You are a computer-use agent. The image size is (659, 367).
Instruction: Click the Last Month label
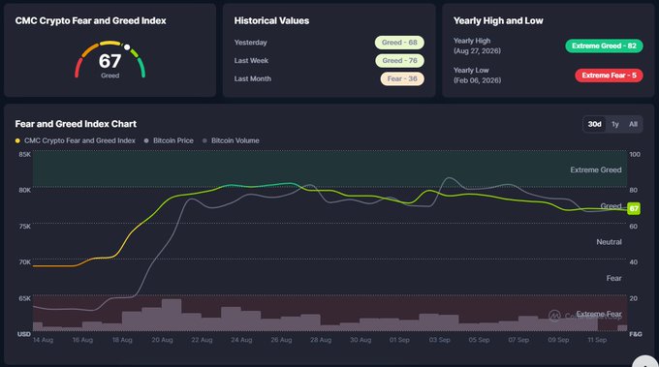pos(253,78)
